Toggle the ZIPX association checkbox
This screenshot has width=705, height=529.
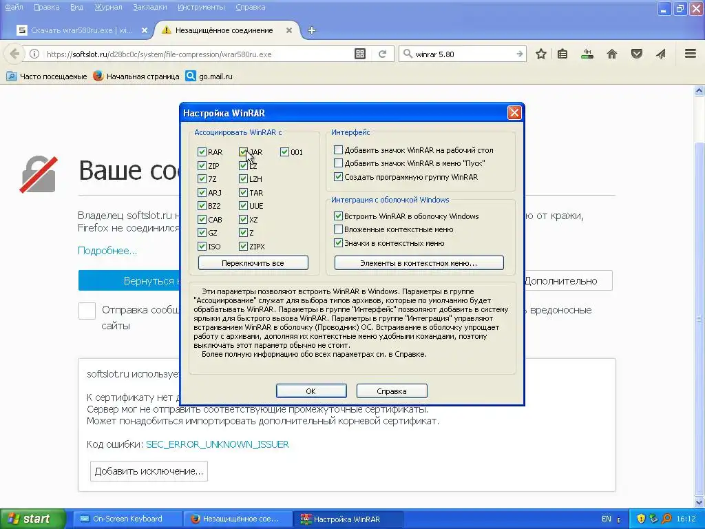pyautogui.click(x=243, y=247)
